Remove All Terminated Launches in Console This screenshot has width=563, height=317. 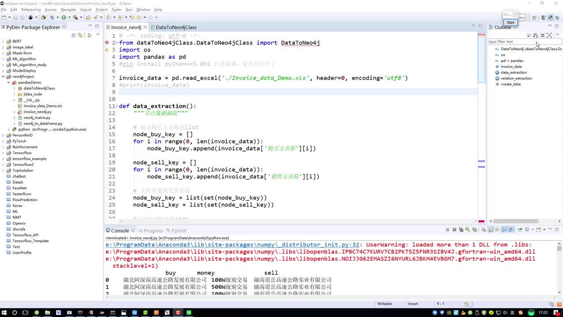[461, 229]
